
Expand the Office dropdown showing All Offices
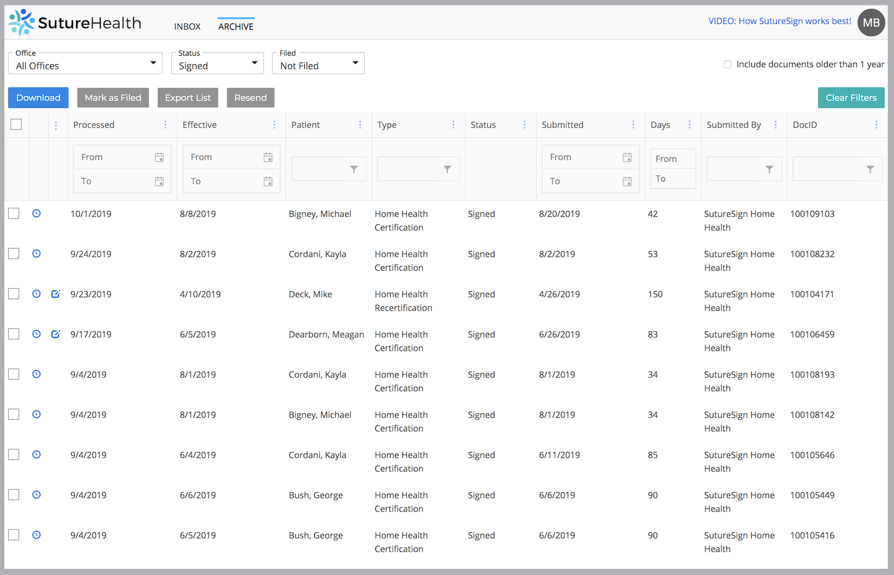[85, 64]
